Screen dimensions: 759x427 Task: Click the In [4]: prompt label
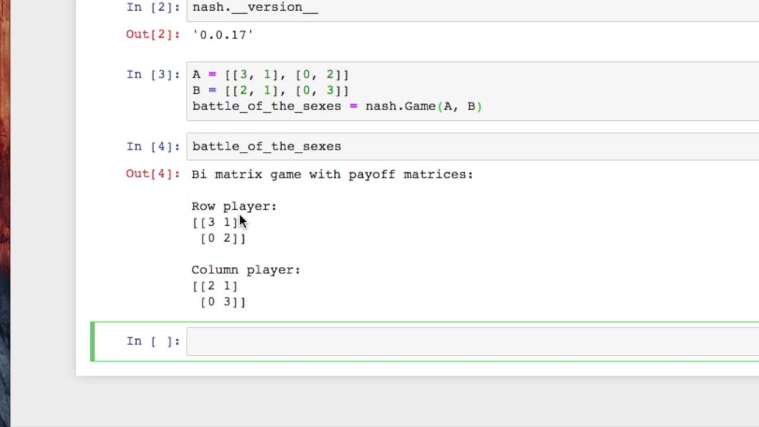point(153,146)
